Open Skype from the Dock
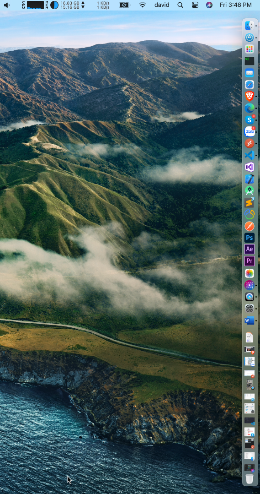 tap(249, 119)
